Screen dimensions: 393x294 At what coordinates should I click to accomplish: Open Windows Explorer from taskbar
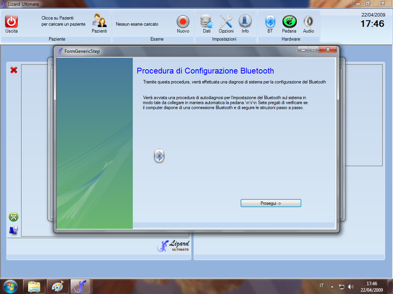click(34, 286)
